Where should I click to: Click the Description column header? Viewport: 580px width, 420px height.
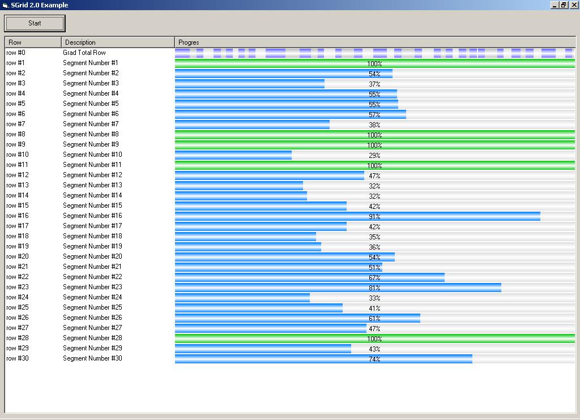click(118, 42)
